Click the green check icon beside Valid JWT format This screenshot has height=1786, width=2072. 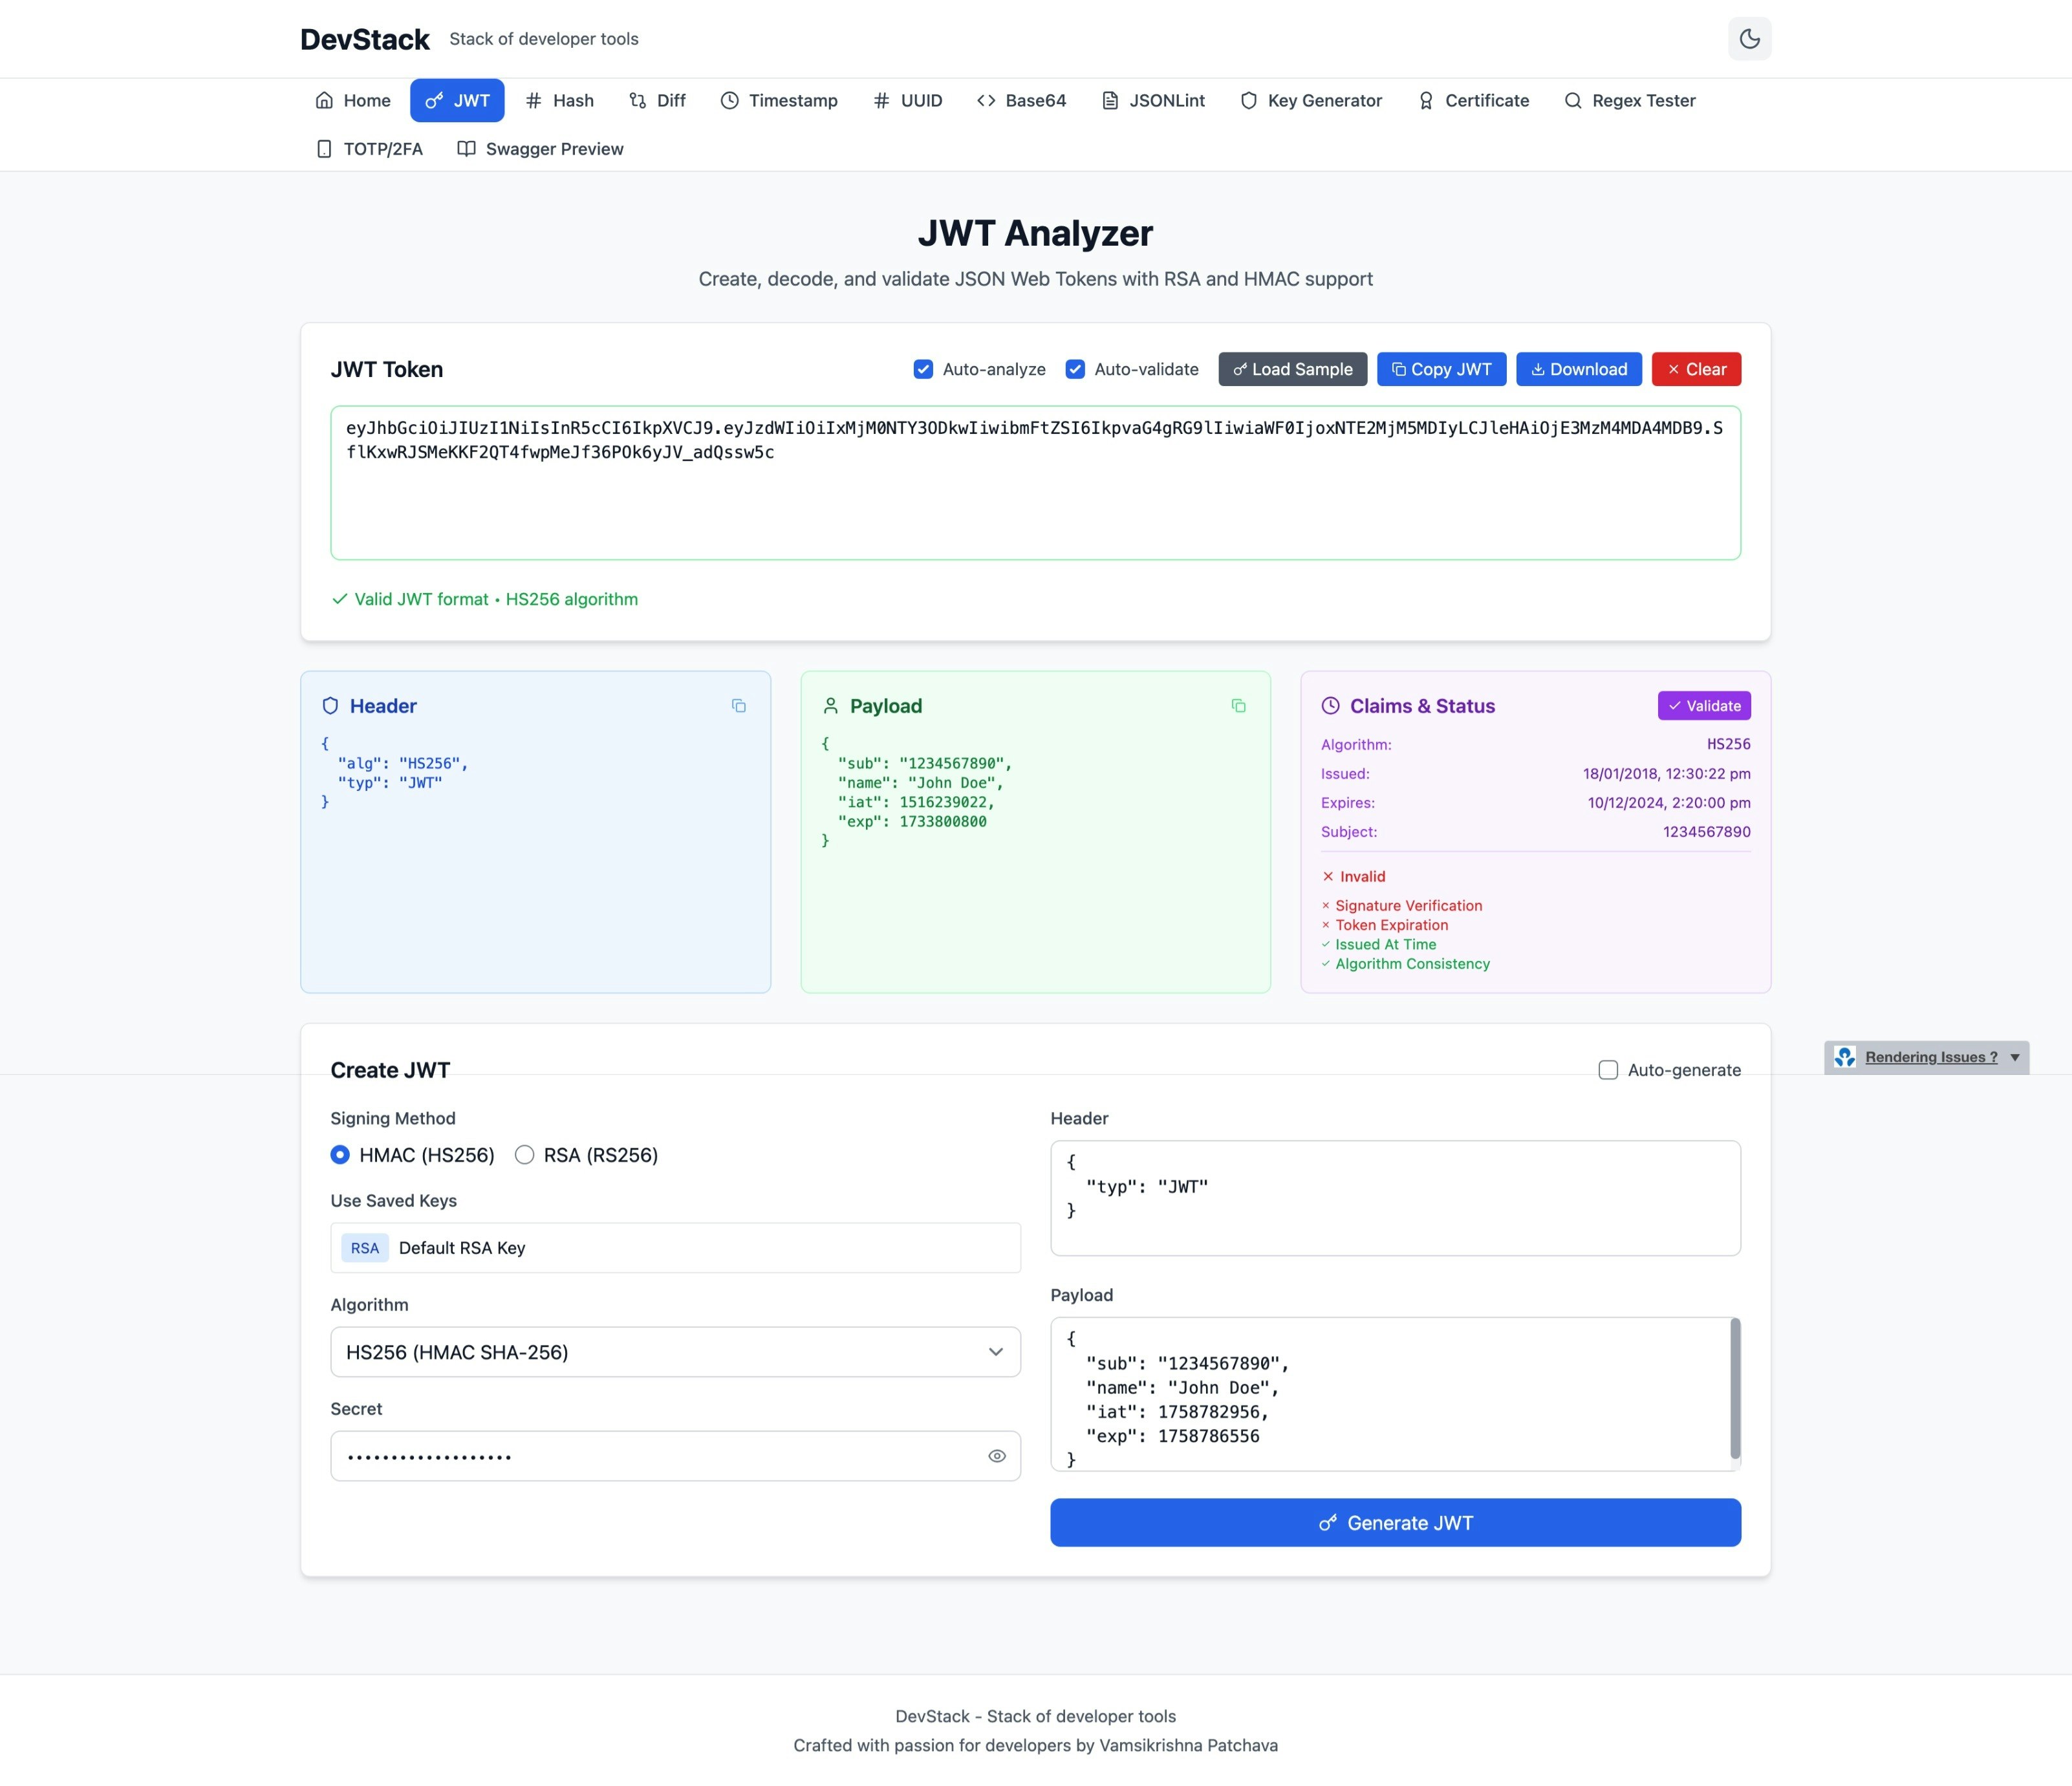[339, 599]
